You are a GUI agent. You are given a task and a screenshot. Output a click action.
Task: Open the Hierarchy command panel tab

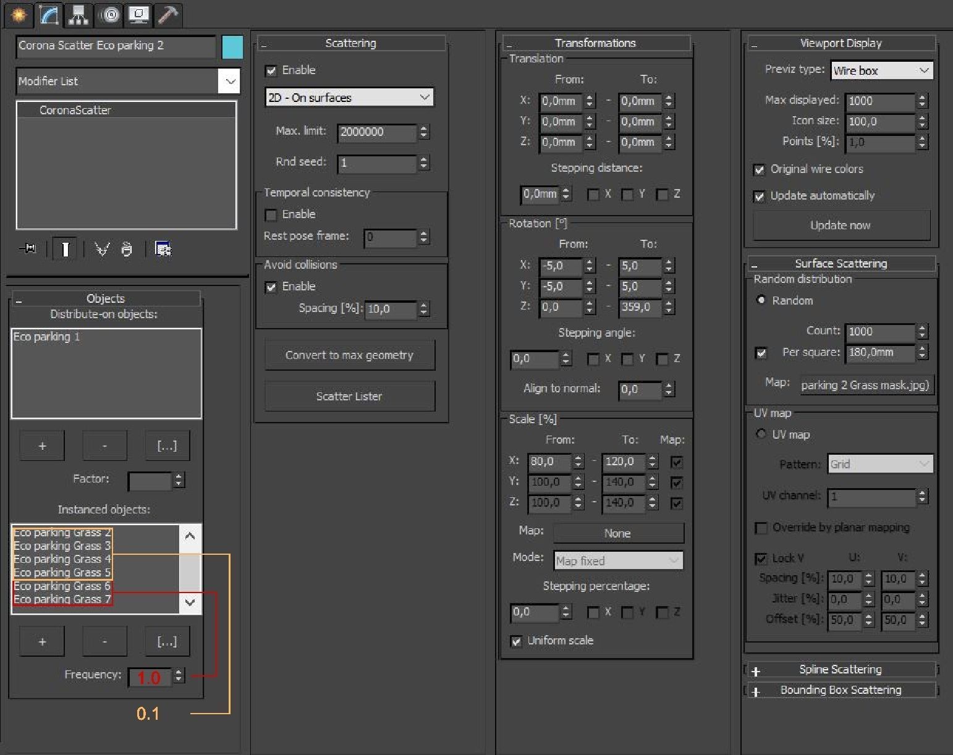click(78, 14)
